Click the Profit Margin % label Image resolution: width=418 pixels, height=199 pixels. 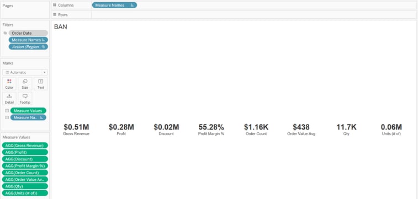click(x=211, y=134)
